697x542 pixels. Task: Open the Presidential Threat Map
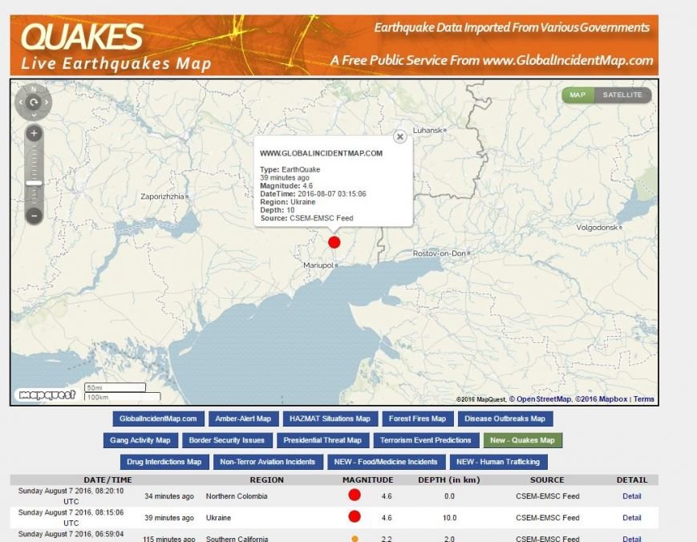coord(322,440)
